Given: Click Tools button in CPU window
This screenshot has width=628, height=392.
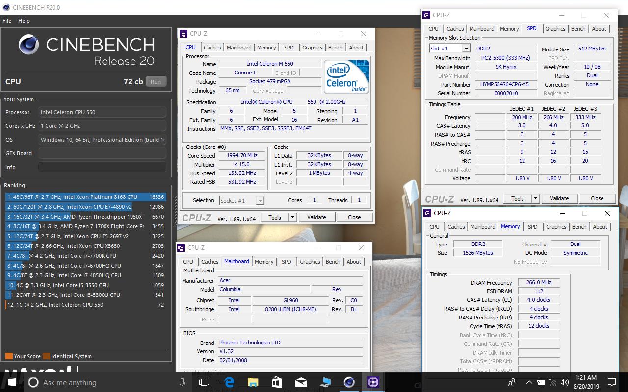Looking at the screenshot, I should [x=275, y=217].
